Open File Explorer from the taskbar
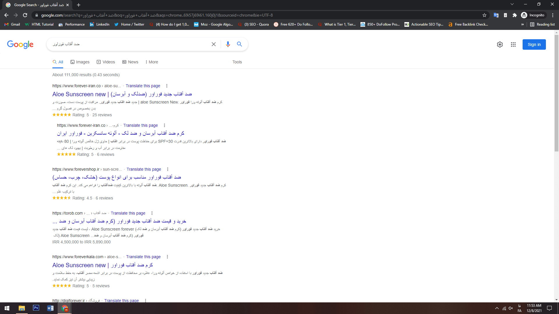 22,308
